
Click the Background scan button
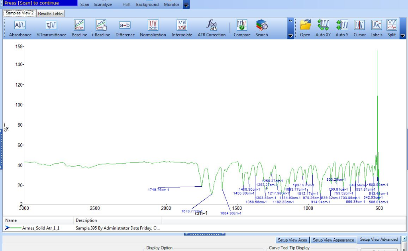147,5
